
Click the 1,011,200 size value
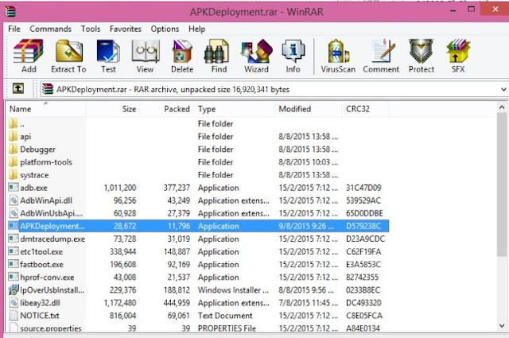tap(120, 188)
